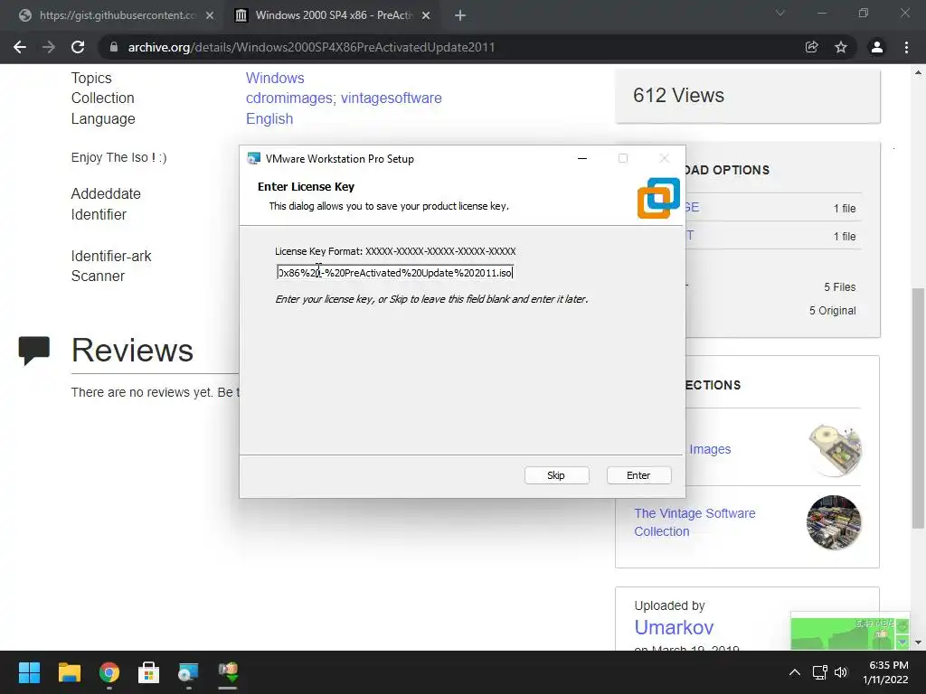Open the cdromimages collection link

pyautogui.click(x=290, y=98)
